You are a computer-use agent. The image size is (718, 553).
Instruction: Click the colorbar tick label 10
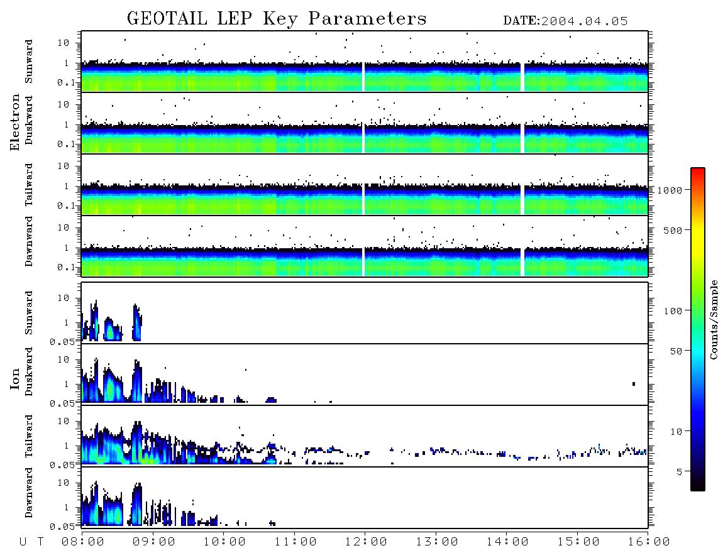pos(677,432)
